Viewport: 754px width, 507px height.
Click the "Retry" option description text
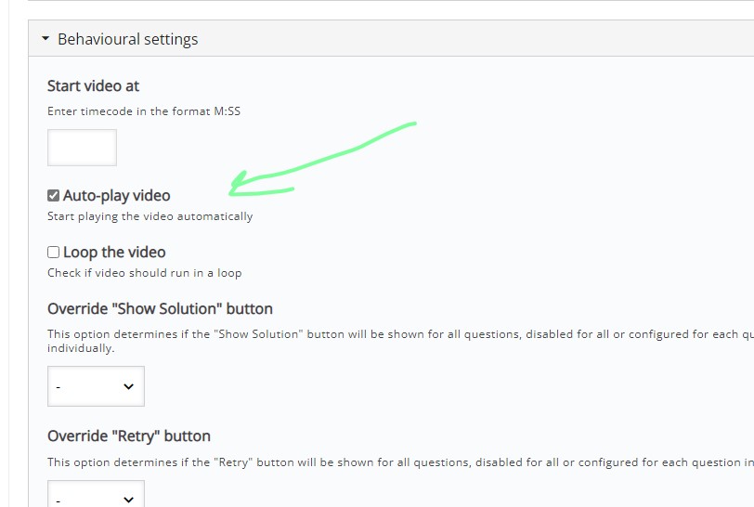pyautogui.click(x=400, y=462)
